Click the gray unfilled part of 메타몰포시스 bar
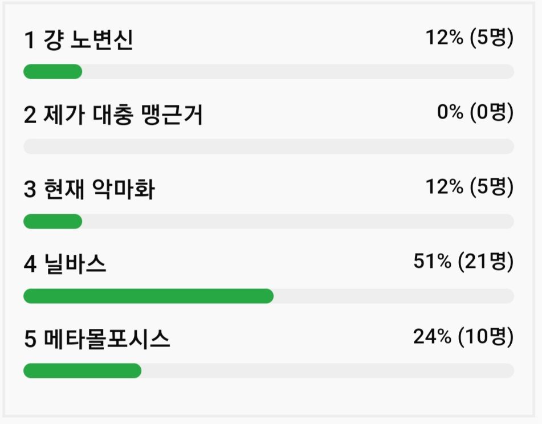Screen dimensions: 542x424 tap(327, 371)
